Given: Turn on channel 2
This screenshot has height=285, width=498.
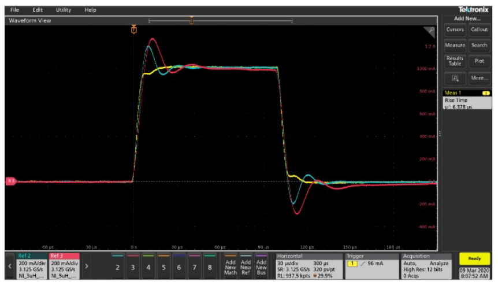Looking at the screenshot, I should pyautogui.click(x=117, y=267).
